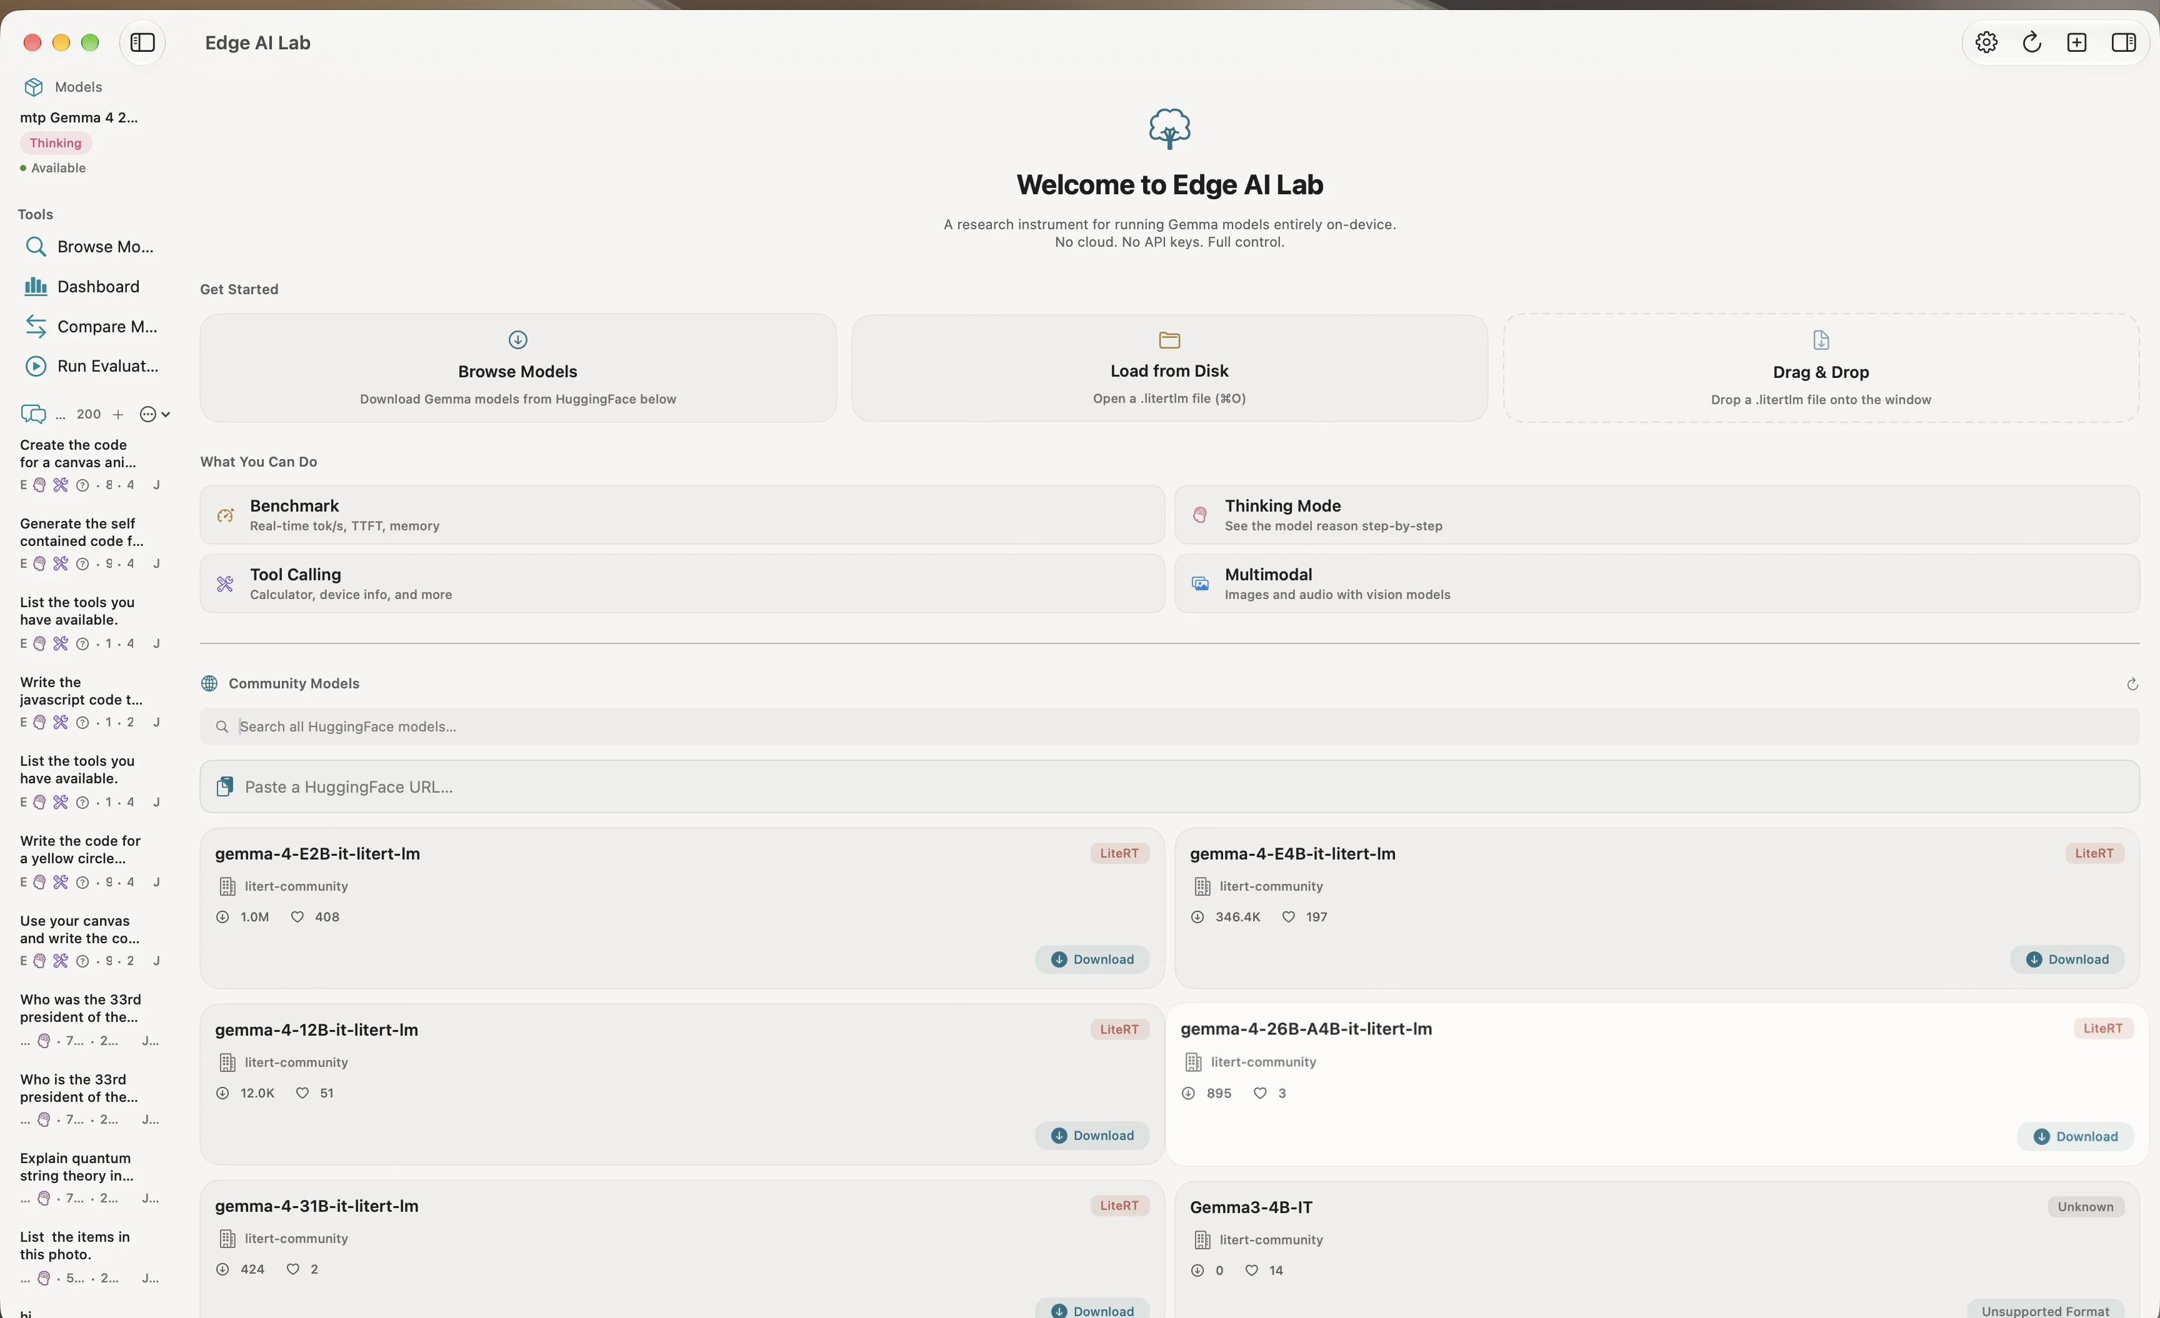
Task: Click the chat bubbles icon above the history
Action: [x=33, y=414]
